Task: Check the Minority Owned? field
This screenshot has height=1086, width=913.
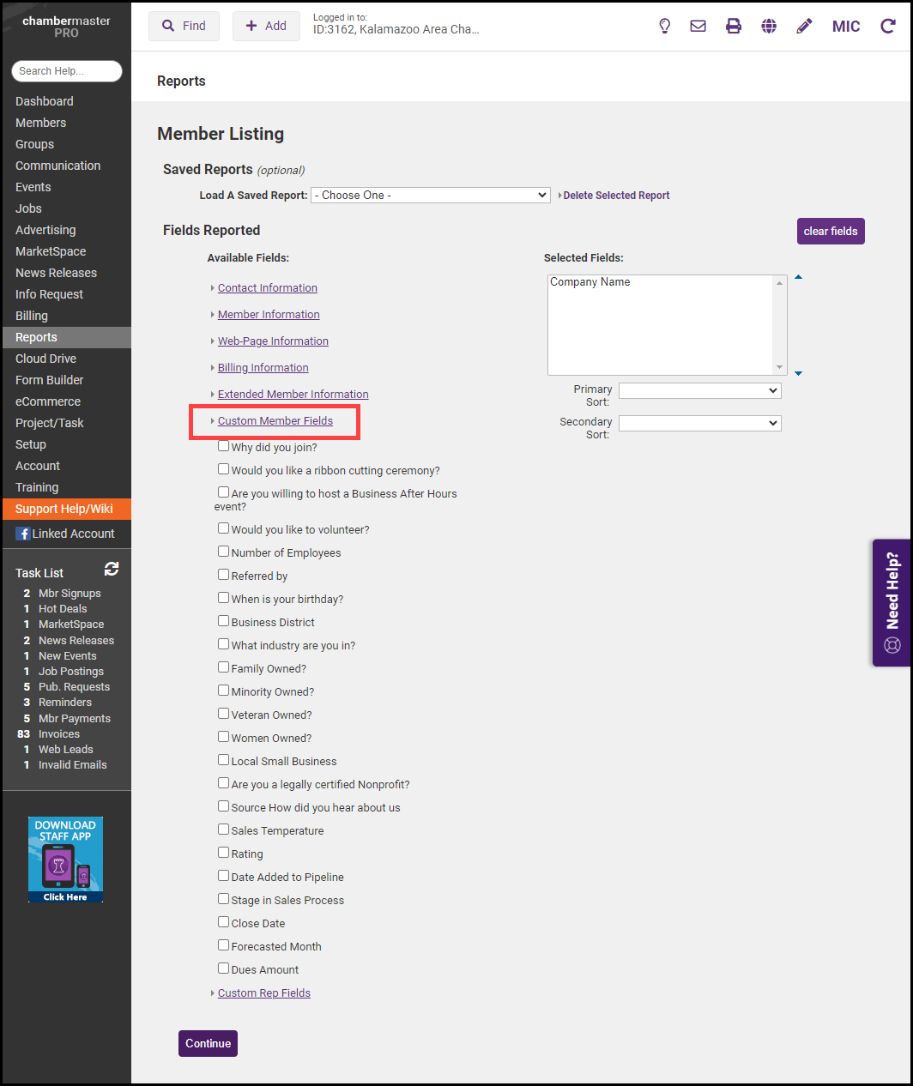Action: coord(223,691)
